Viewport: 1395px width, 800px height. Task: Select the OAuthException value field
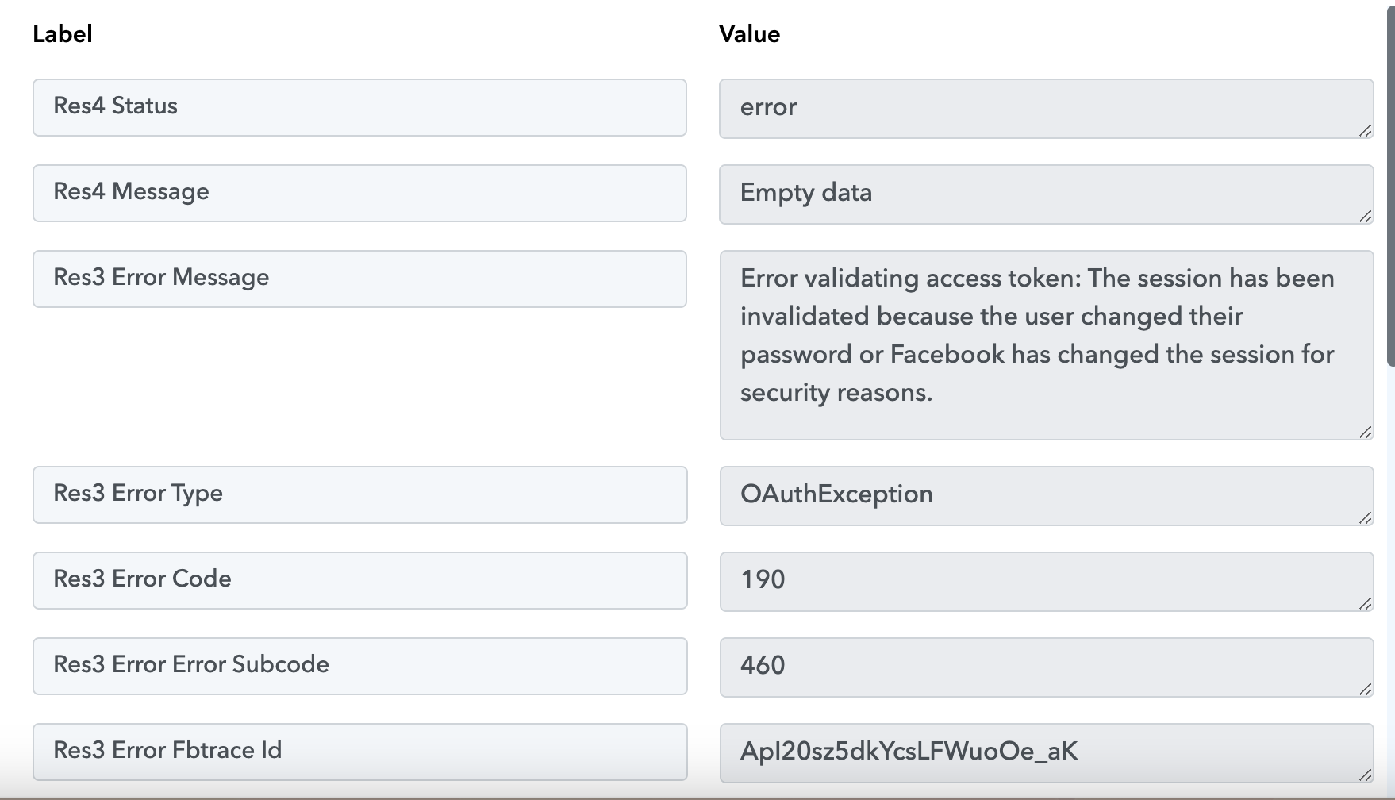[x=1047, y=496]
